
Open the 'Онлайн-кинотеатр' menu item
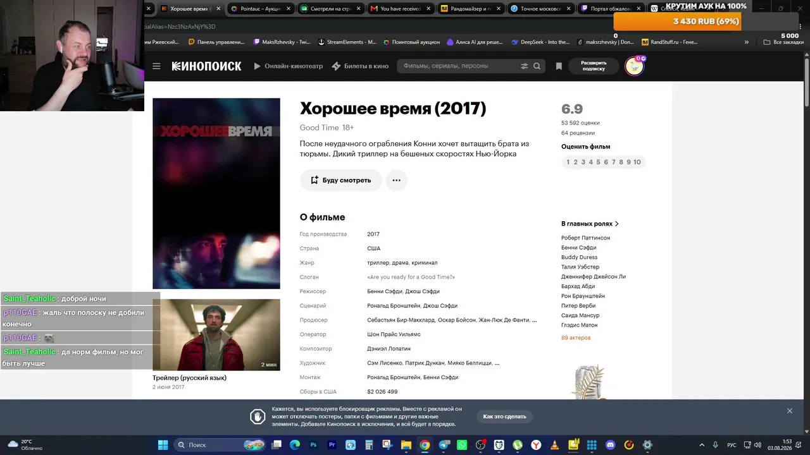[x=289, y=66]
